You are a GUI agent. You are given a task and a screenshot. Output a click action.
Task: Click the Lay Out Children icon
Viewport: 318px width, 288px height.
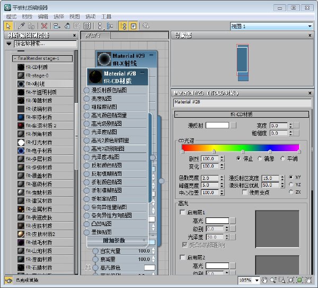(110, 26)
